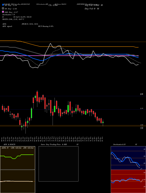Image resolution: width=146 pixels, height=193 pixels.
Task: Click the blue 20 Day legend swatch
Action: (3, 5)
